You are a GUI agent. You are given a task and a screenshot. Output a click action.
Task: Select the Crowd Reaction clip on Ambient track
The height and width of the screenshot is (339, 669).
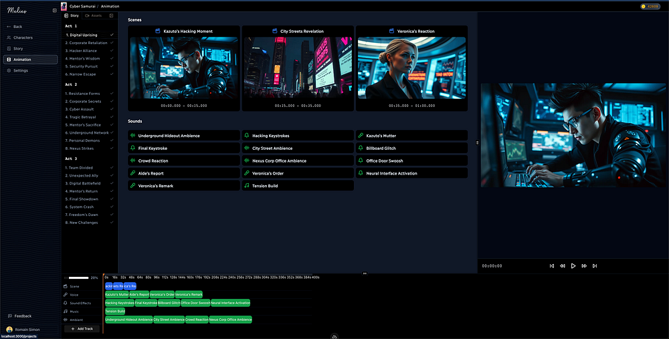[x=197, y=320]
